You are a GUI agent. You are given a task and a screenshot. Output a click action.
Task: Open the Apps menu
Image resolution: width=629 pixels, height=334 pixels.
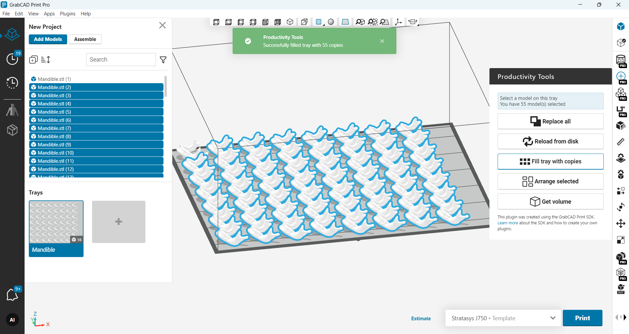click(x=49, y=14)
